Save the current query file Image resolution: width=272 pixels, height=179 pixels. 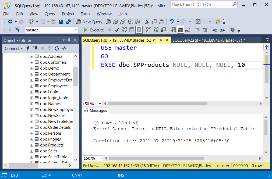(x=61, y=22)
